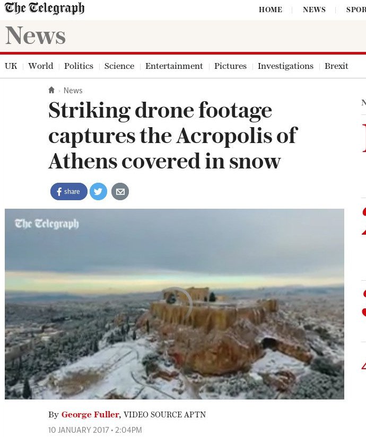Tweet the article using Twitter icon
366x437 pixels.
pyautogui.click(x=98, y=191)
